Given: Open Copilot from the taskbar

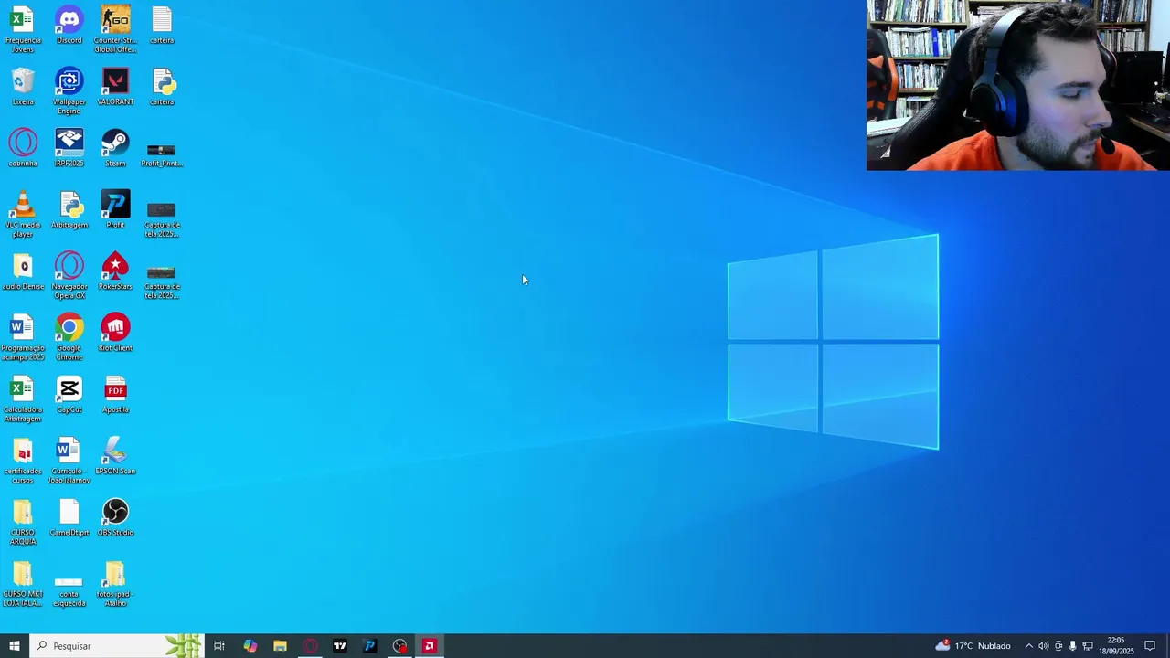Looking at the screenshot, I should pos(250,646).
